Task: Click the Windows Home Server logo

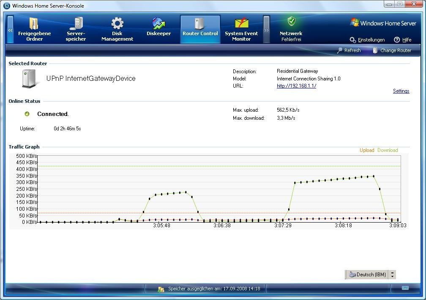Action: 383,23
